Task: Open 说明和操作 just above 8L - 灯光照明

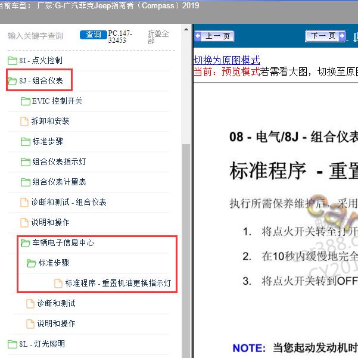Action: tap(56, 323)
